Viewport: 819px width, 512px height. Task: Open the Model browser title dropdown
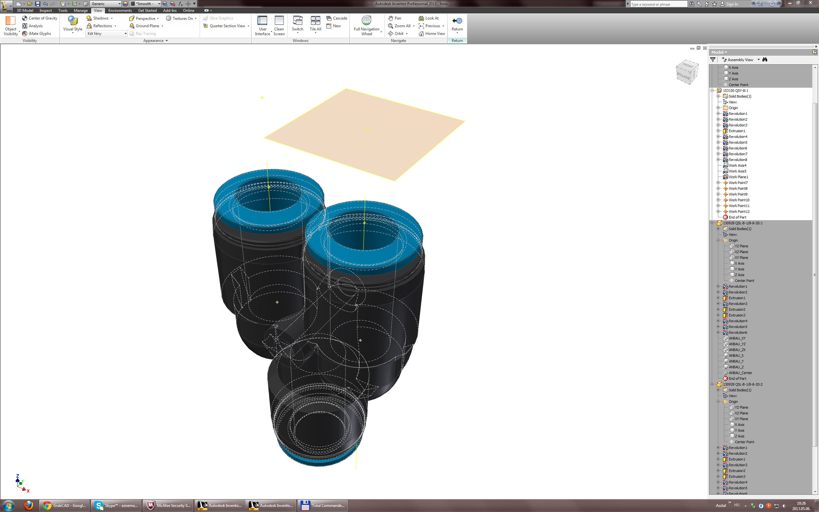click(x=719, y=52)
